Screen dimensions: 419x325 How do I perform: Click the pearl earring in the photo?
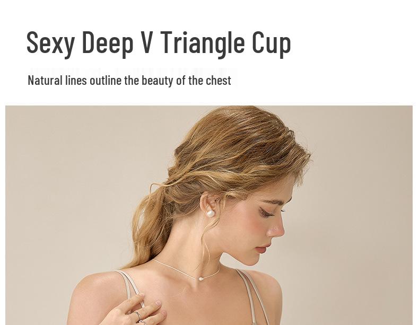tap(211, 213)
